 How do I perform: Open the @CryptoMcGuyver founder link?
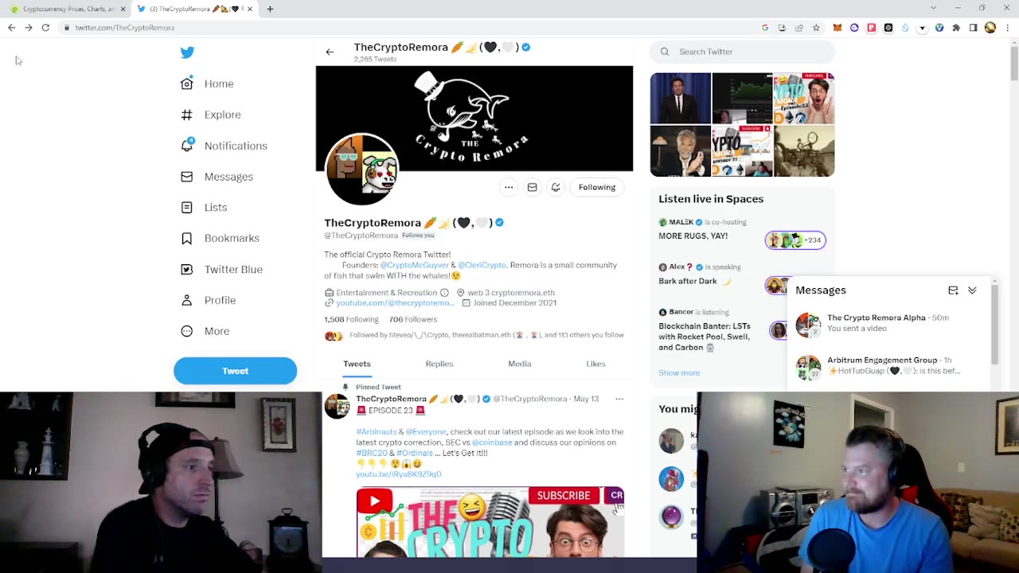[x=415, y=265]
